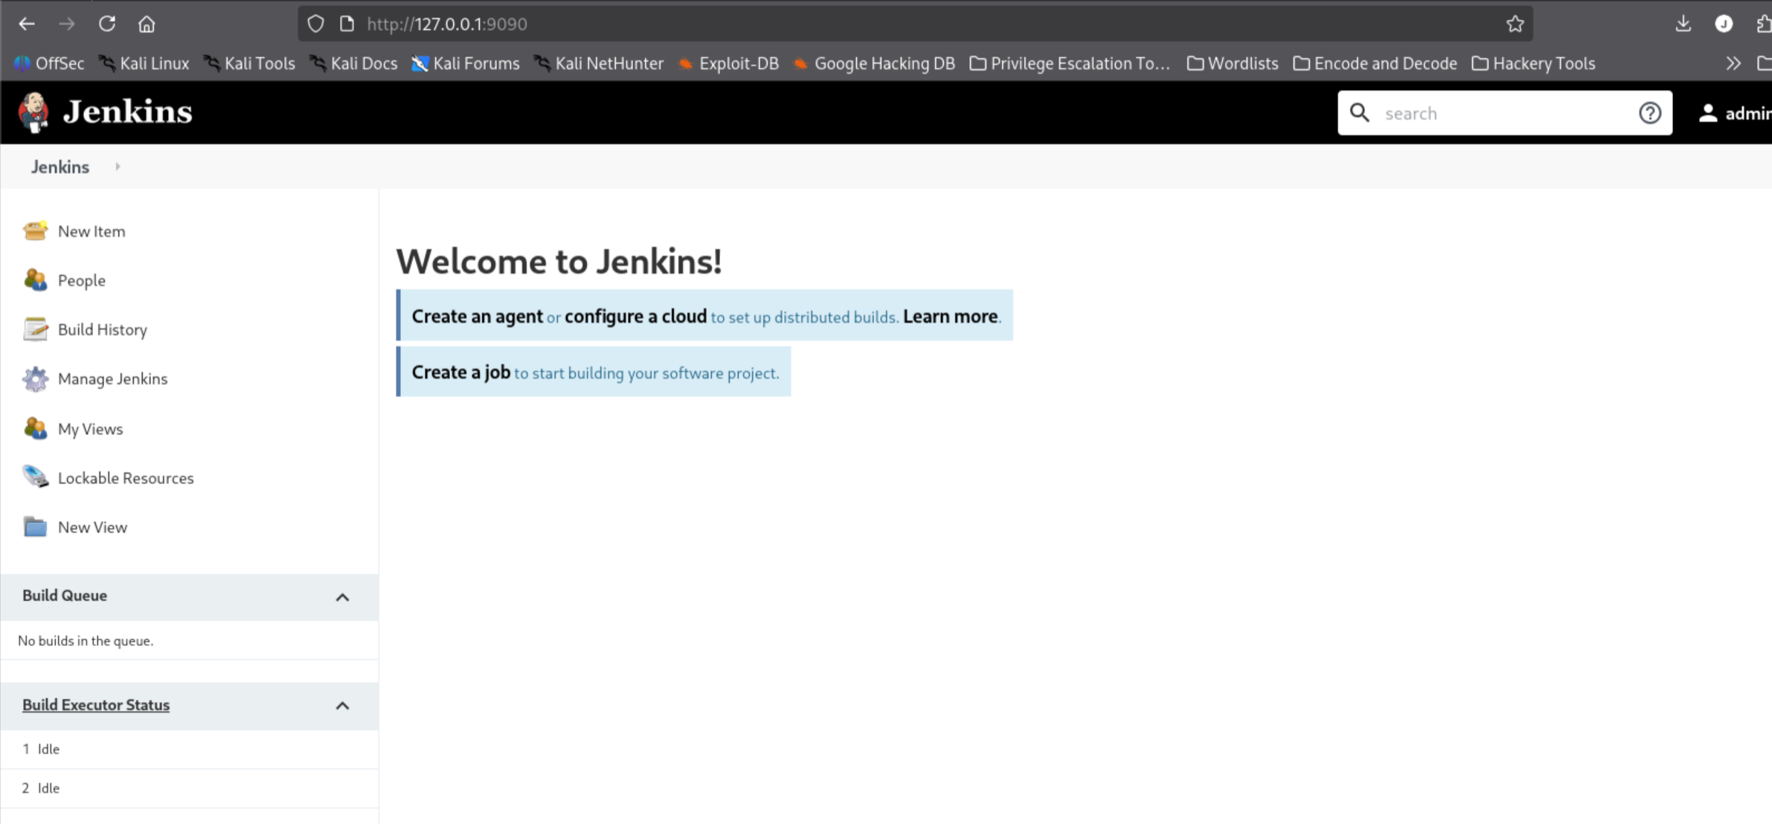Click the Jenkins breadcrumb link
Image resolution: width=1772 pixels, height=824 pixels.
click(60, 167)
